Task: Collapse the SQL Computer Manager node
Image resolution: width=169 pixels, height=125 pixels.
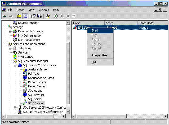Action: tap(10, 61)
